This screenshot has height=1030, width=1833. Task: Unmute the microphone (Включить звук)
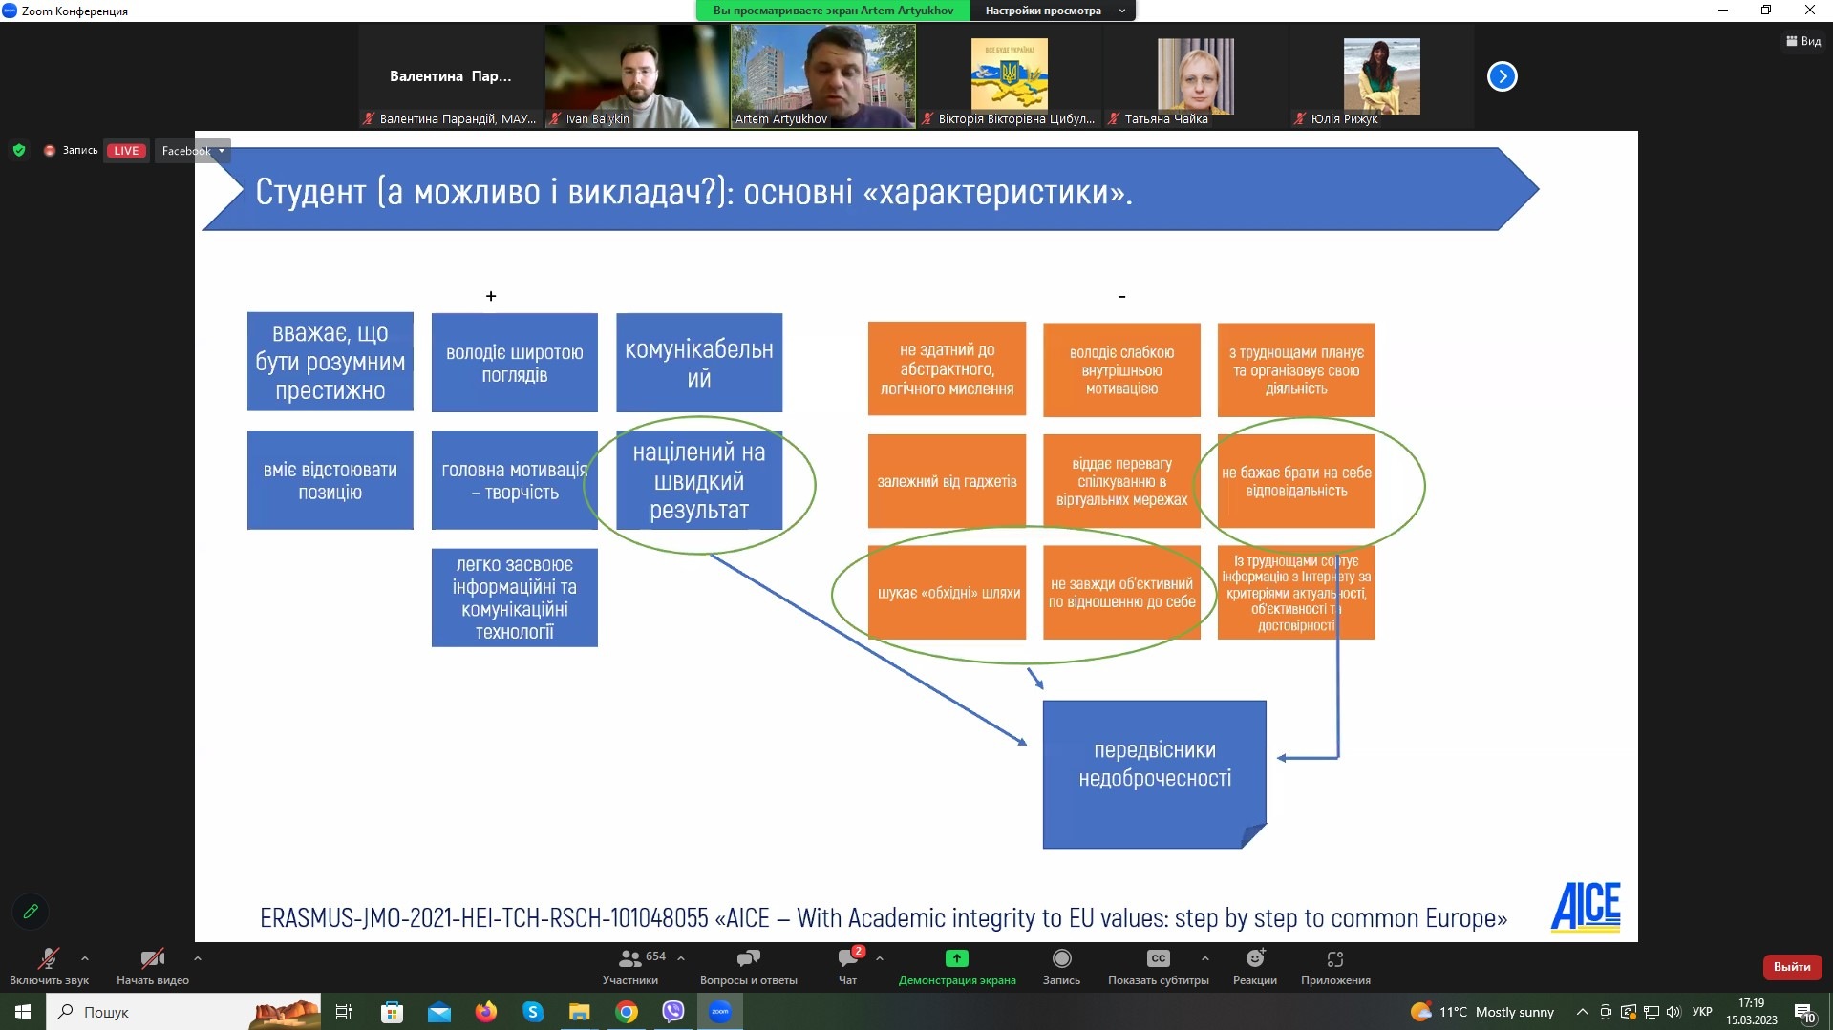coord(48,959)
